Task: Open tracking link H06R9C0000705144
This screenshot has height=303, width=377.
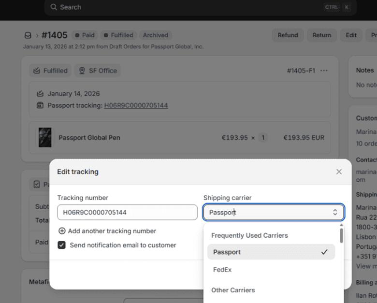Action: (136, 105)
